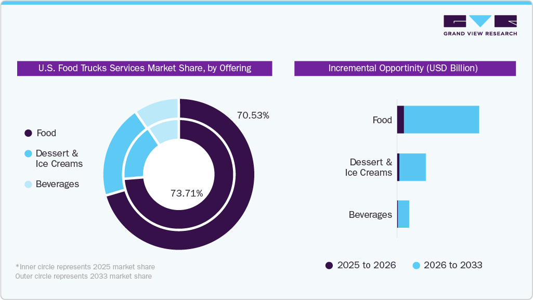Click the 73.71% inner ring label
This screenshot has width=533, height=300.
pos(187,193)
